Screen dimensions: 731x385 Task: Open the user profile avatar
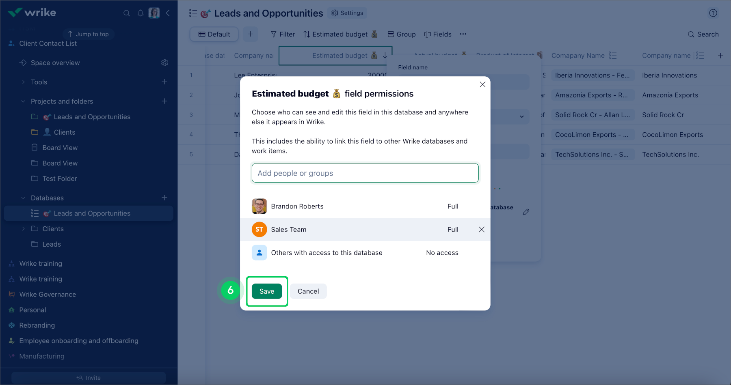154,13
